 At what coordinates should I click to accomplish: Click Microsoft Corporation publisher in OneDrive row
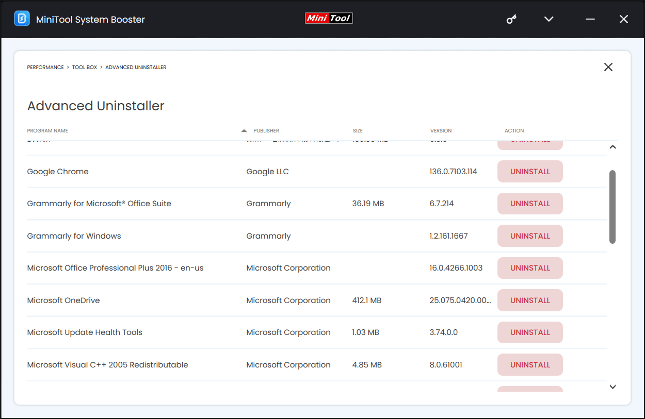tap(288, 300)
